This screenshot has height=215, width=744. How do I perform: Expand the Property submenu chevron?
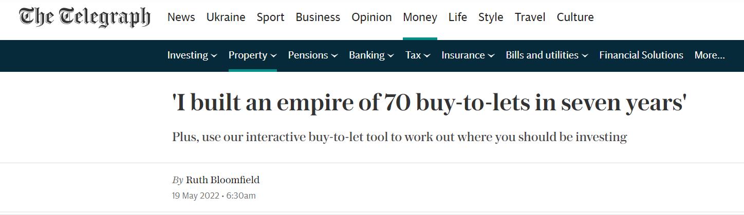tap(273, 55)
